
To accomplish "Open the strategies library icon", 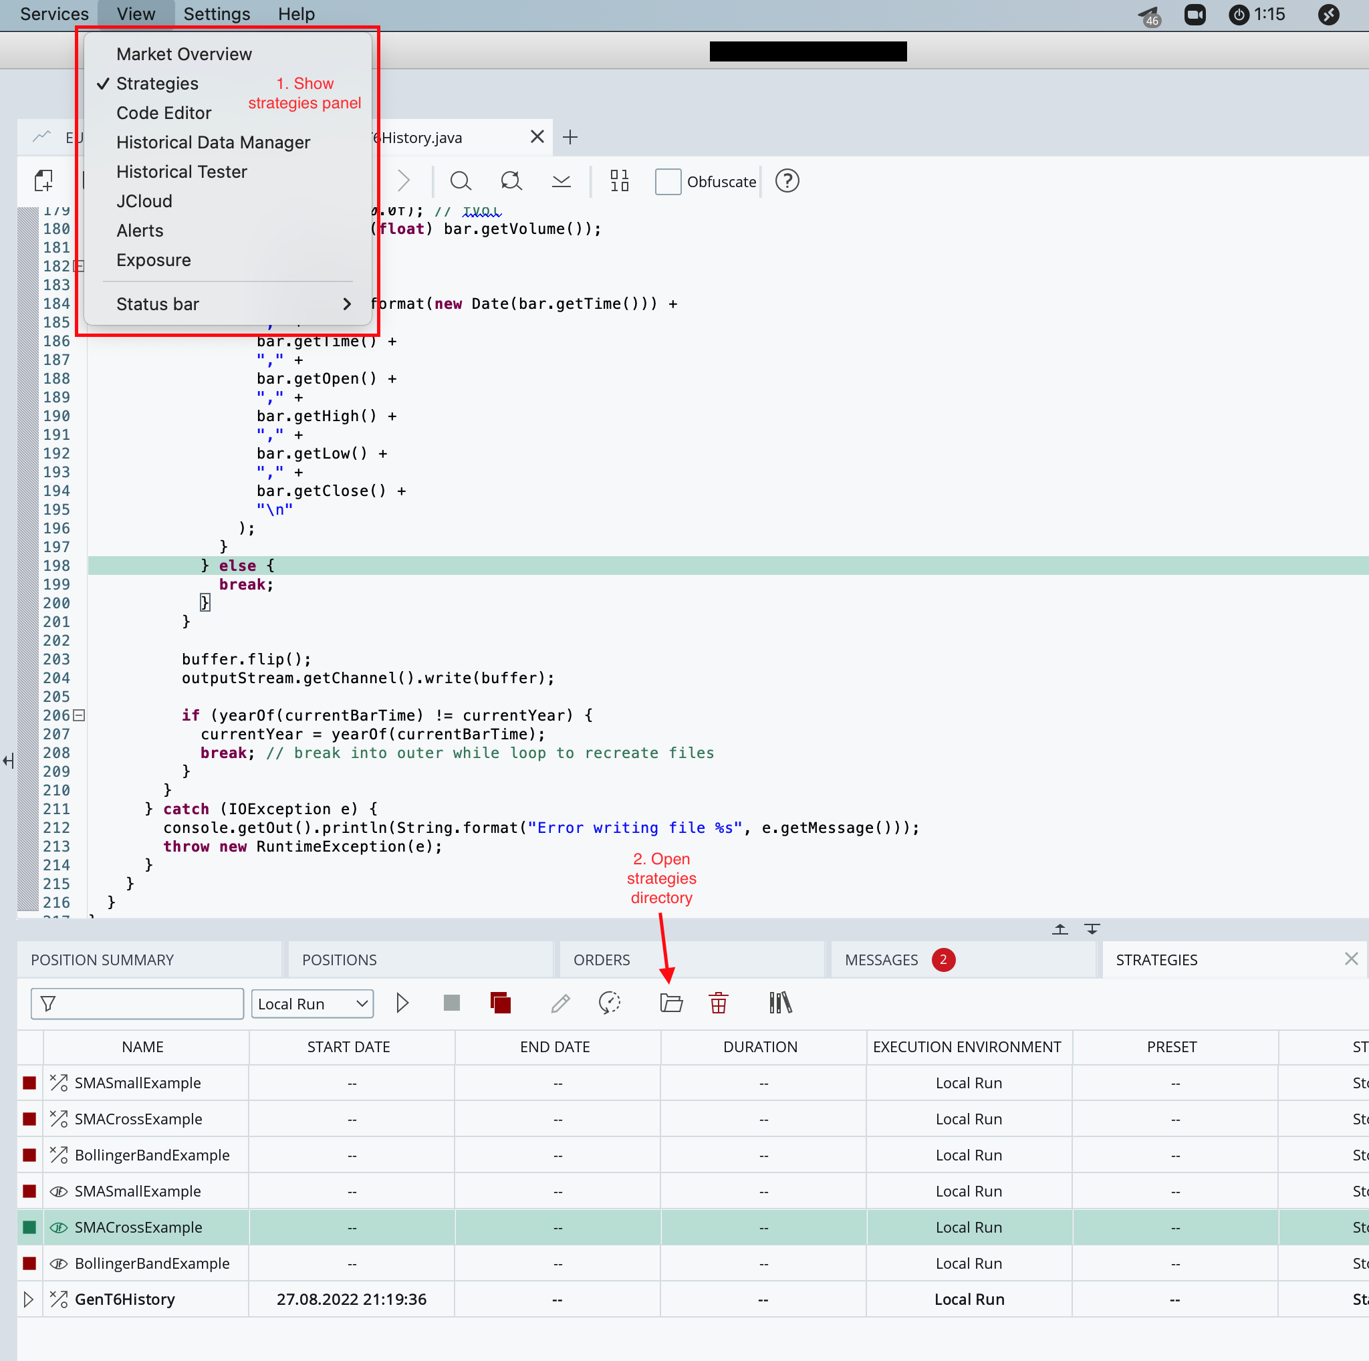I will 780,1003.
